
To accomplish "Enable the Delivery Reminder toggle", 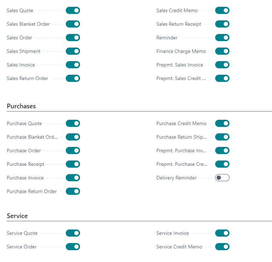I will [222, 178].
